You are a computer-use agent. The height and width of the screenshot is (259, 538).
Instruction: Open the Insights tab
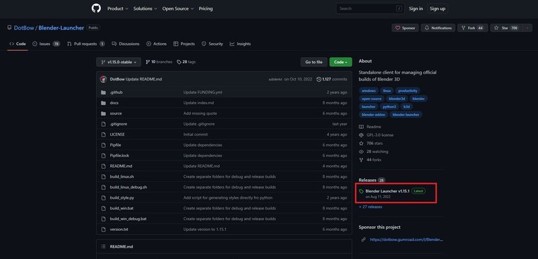(x=240, y=44)
